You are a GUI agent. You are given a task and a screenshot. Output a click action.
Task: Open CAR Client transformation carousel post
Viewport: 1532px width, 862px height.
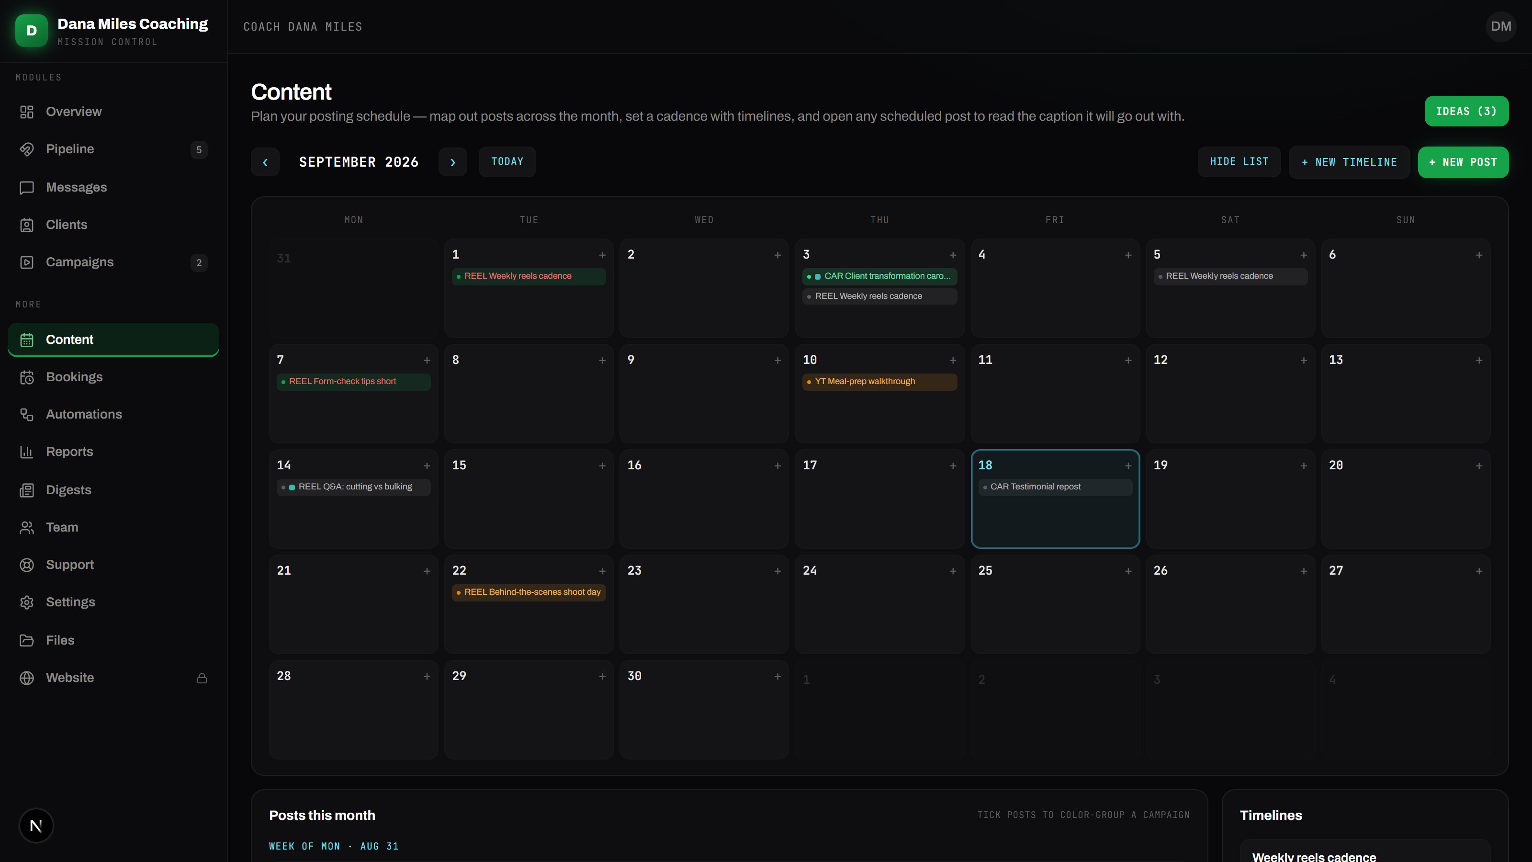click(x=879, y=276)
